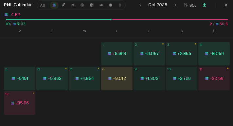Select the feather chain filter icon
Screen dimensions: 233x126
point(63,5)
